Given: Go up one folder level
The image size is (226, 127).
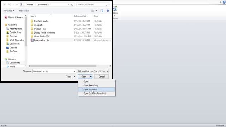Looking at the screenshot, I should pos(17,5).
